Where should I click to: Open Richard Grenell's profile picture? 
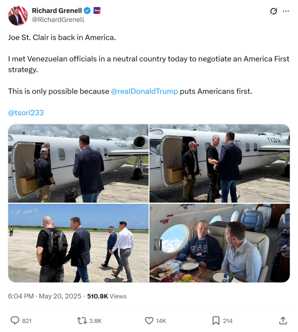click(x=18, y=16)
